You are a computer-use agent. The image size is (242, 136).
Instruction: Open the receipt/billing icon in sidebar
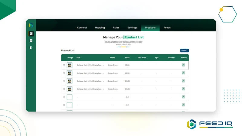pos(31,41)
